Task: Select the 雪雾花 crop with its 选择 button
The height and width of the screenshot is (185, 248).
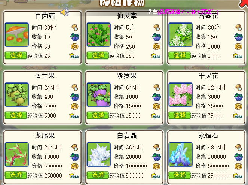Action: pyautogui.click(x=179, y=55)
